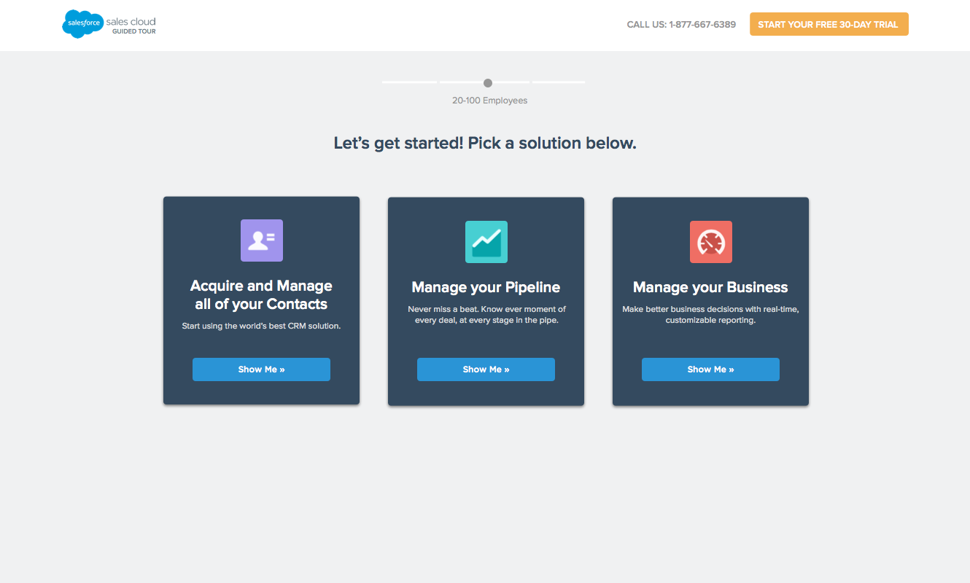This screenshot has height=583, width=970.
Task: Start your free 30-day trial
Action: click(x=829, y=24)
